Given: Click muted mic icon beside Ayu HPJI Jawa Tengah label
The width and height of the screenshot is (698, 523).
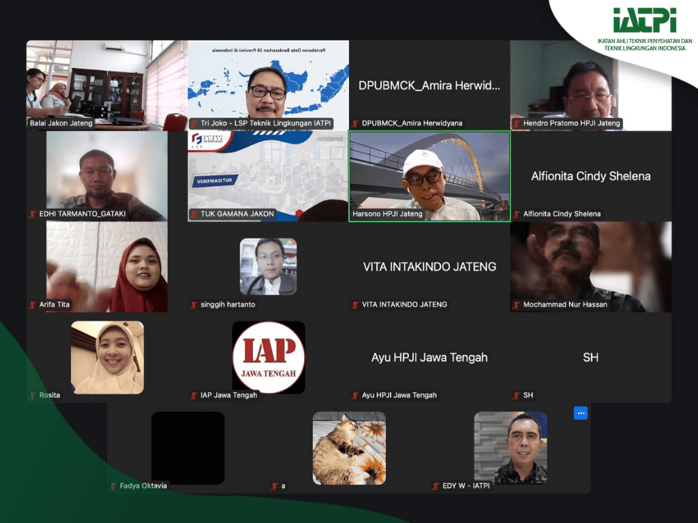Looking at the screenshot, I should coord(355,396).
